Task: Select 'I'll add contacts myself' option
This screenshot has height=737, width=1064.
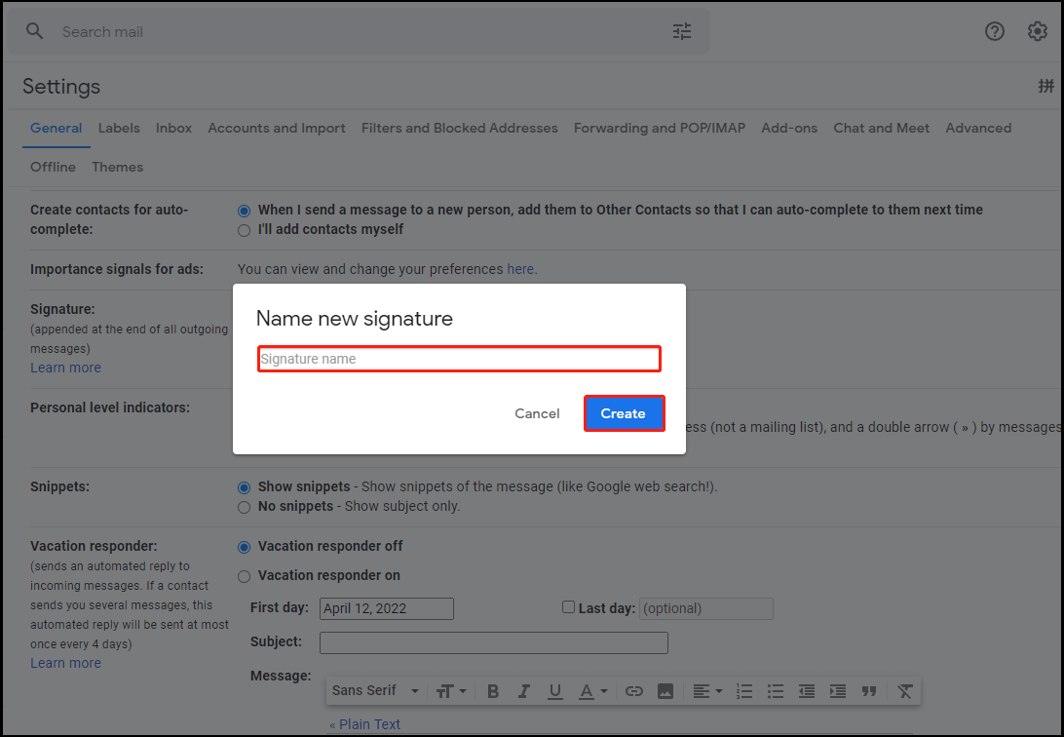Action: [245, 231]
